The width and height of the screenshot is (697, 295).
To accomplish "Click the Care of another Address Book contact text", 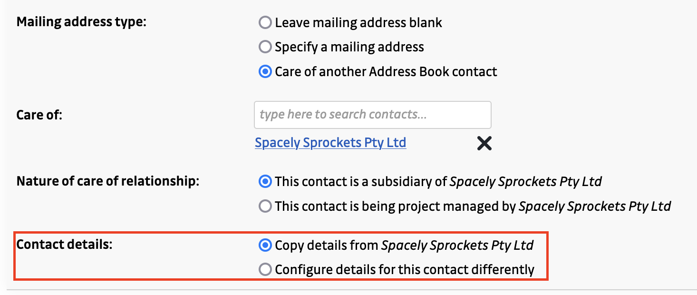I will coord(386,72).
